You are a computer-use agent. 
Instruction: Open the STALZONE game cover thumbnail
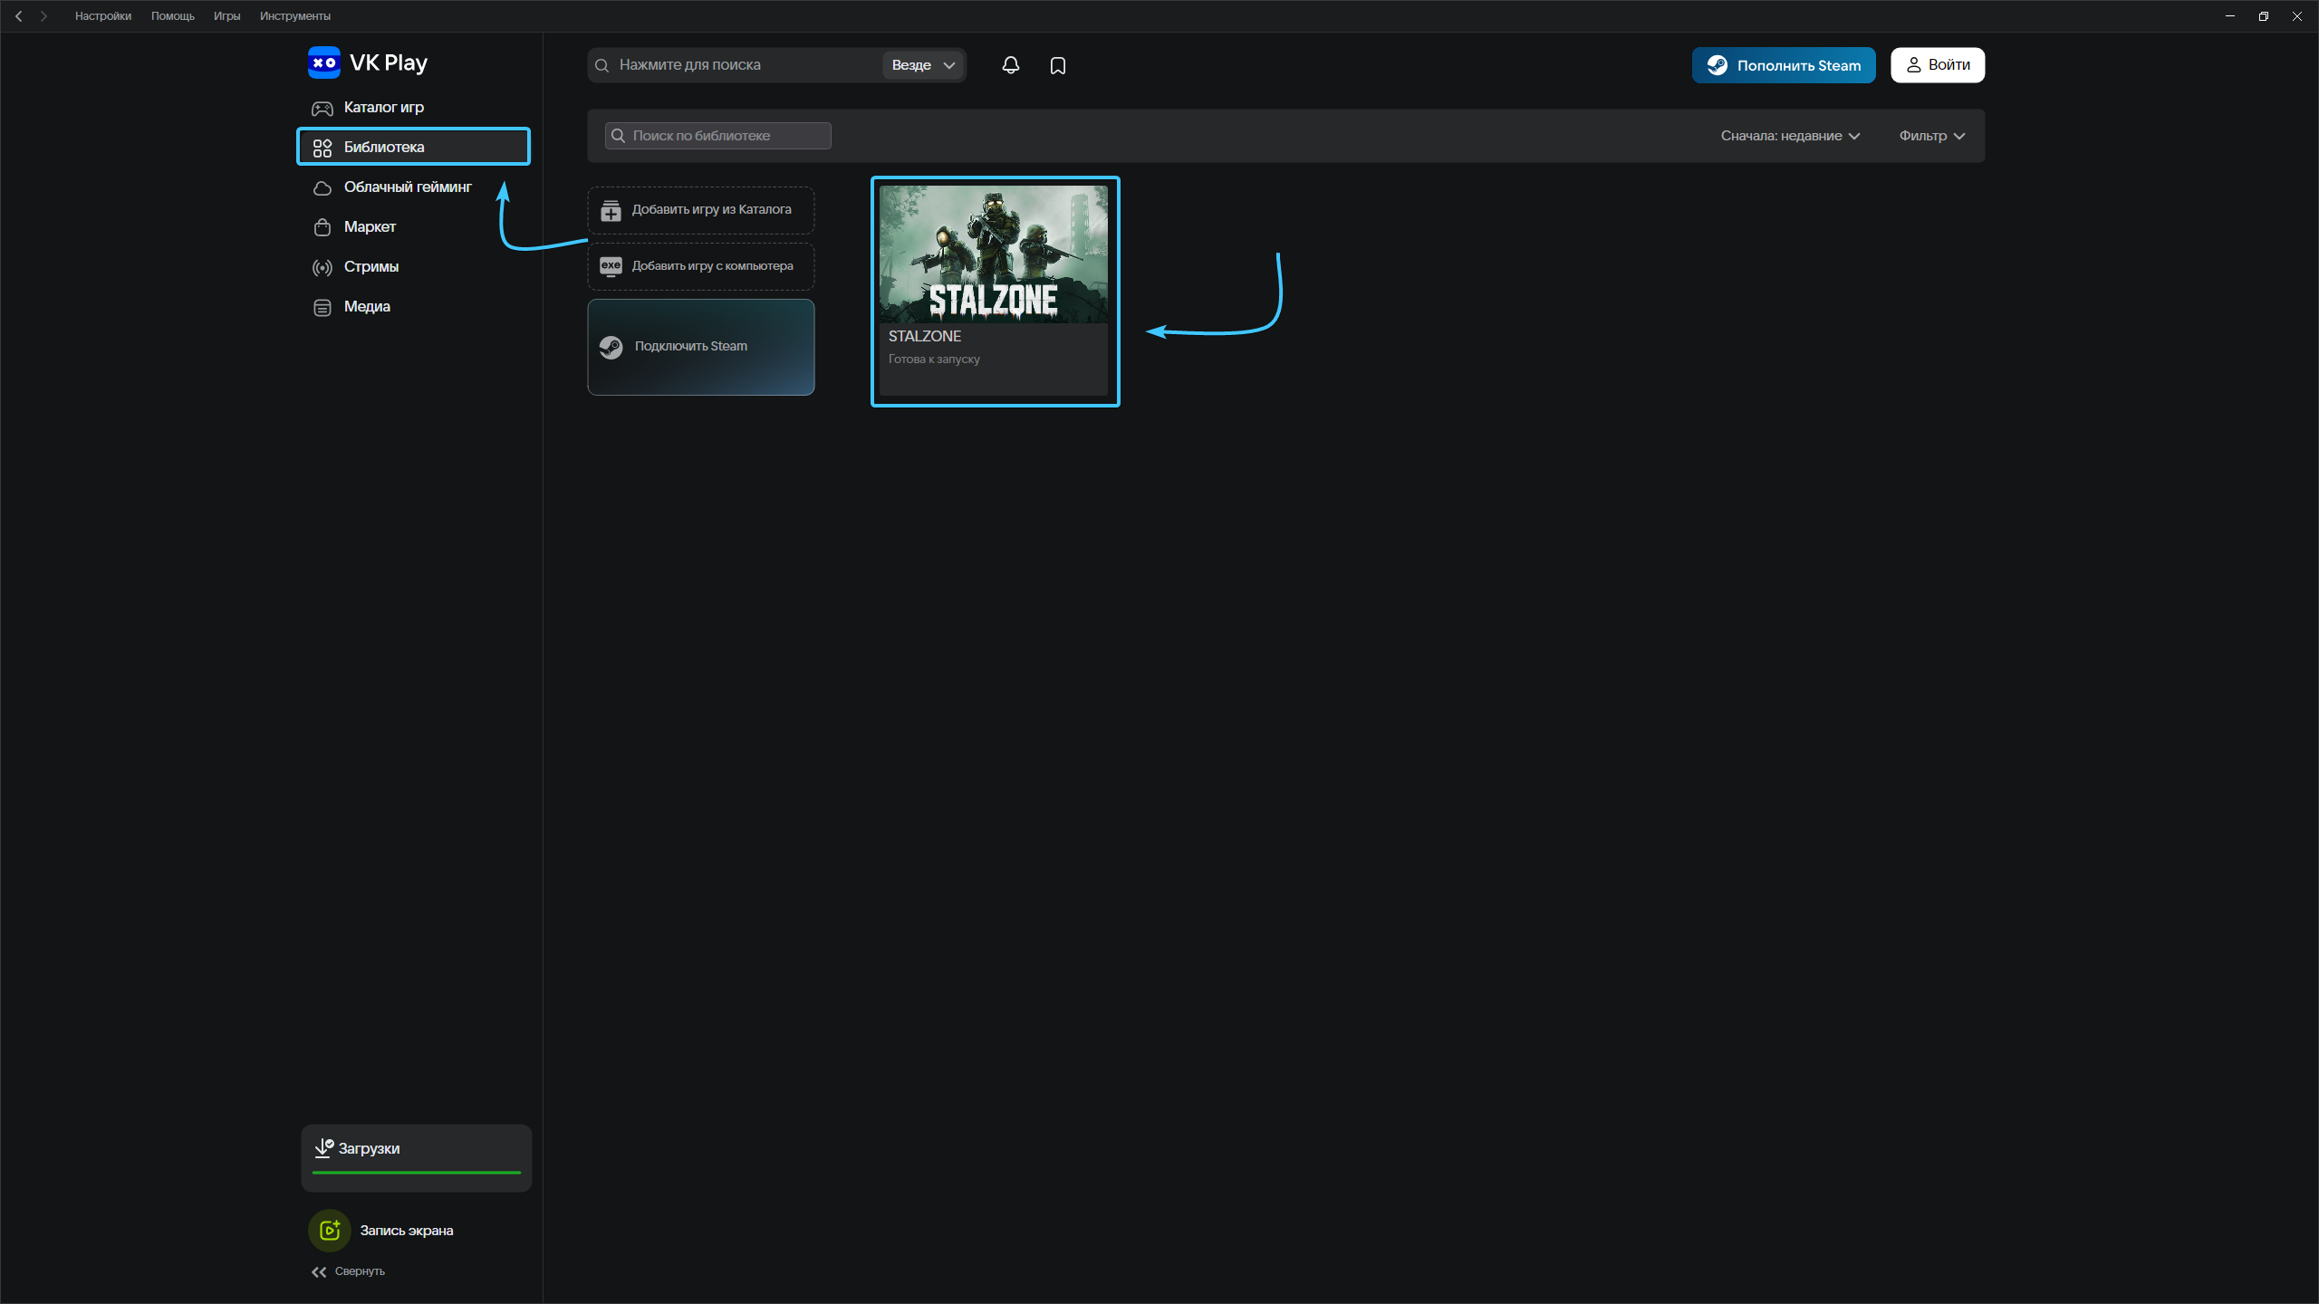[994, 254]
